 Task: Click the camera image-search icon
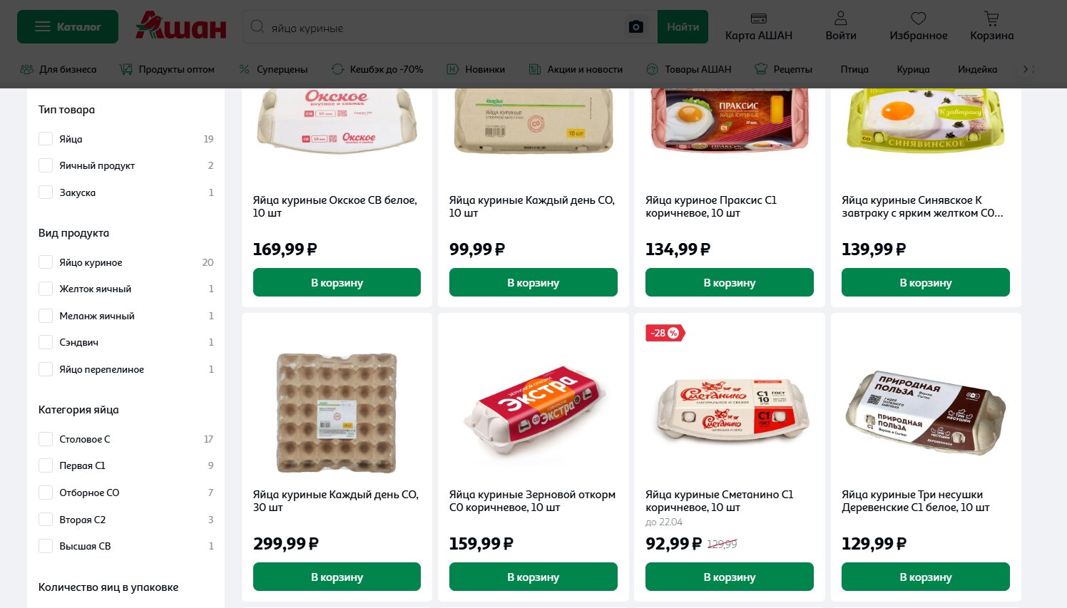point(636,27)
